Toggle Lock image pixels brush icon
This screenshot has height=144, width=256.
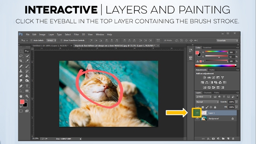click(x=207, y=107)
